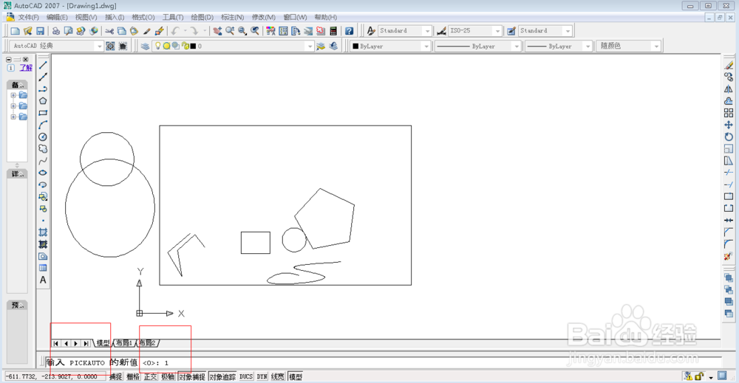
Task: Select the Line tool
Action: [x=43, y=65]
